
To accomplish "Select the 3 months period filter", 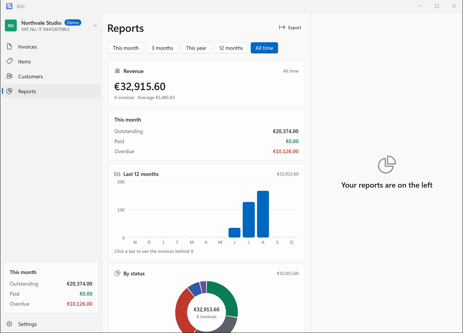I will click(162, 48).
